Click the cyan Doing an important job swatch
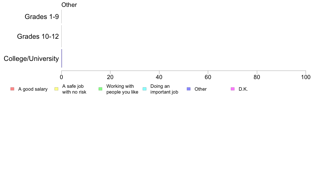Image resolution: width=313 pixels, height=194 pixels. pos(145,89)
